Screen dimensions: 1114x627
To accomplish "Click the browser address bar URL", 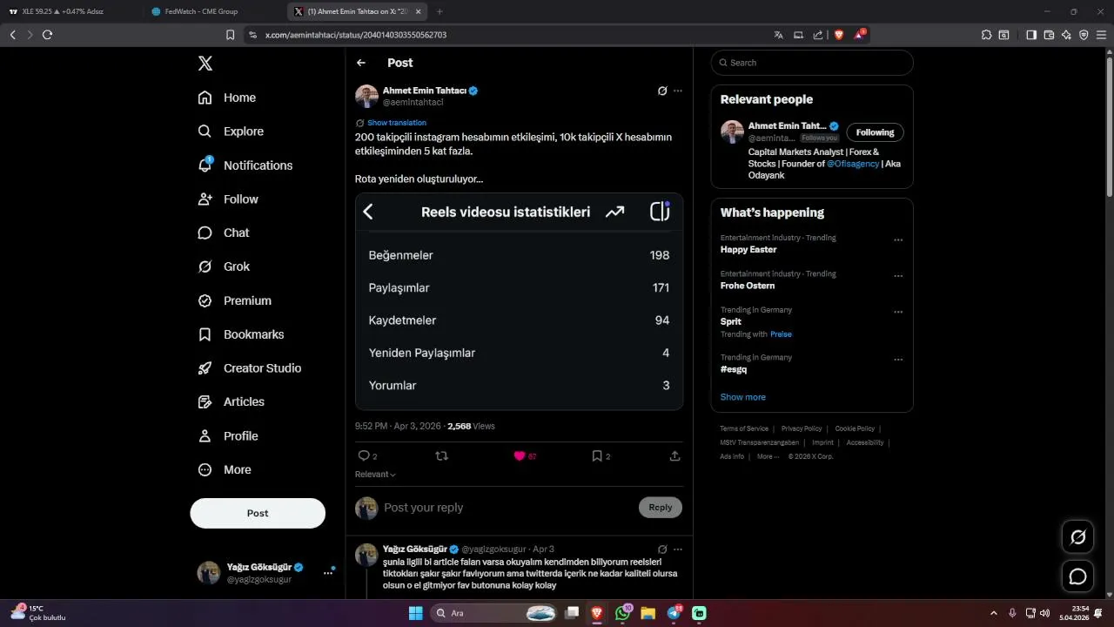I will (x=356, y=35).
